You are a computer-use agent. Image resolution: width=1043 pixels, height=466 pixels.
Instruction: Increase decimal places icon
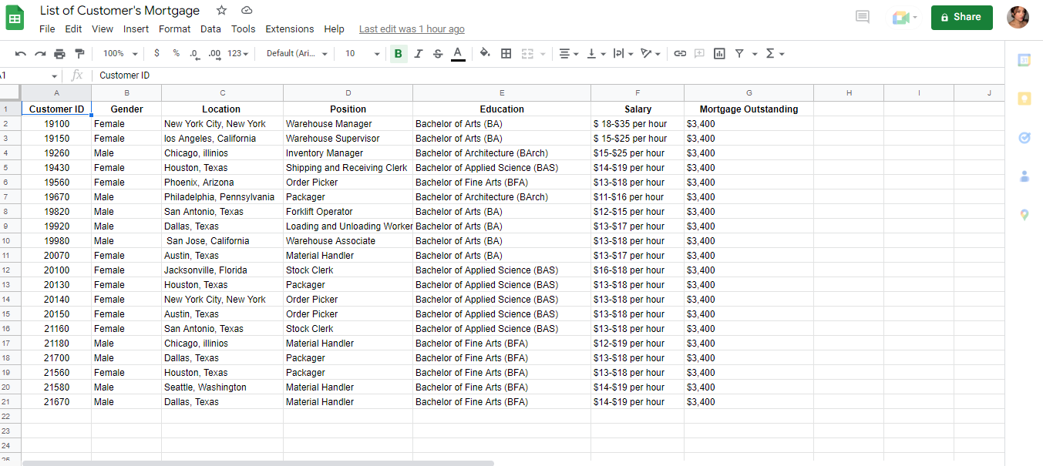pos(214,54)
